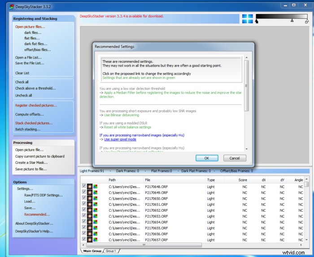This screenshot has height=257, width=314.
Task: Uncheck the P2170649.ORF checkbox
Action: [84, 192]
